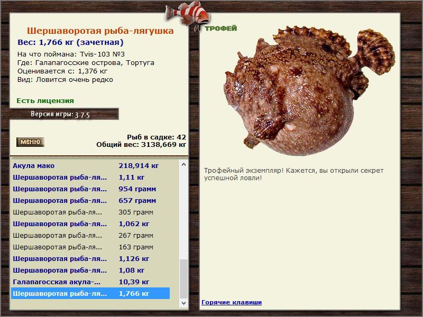Viewport: 423px width, 317px height.
Task: Click the Оценивается с: 1,376 кг line
Action: [x=62, y=71]
